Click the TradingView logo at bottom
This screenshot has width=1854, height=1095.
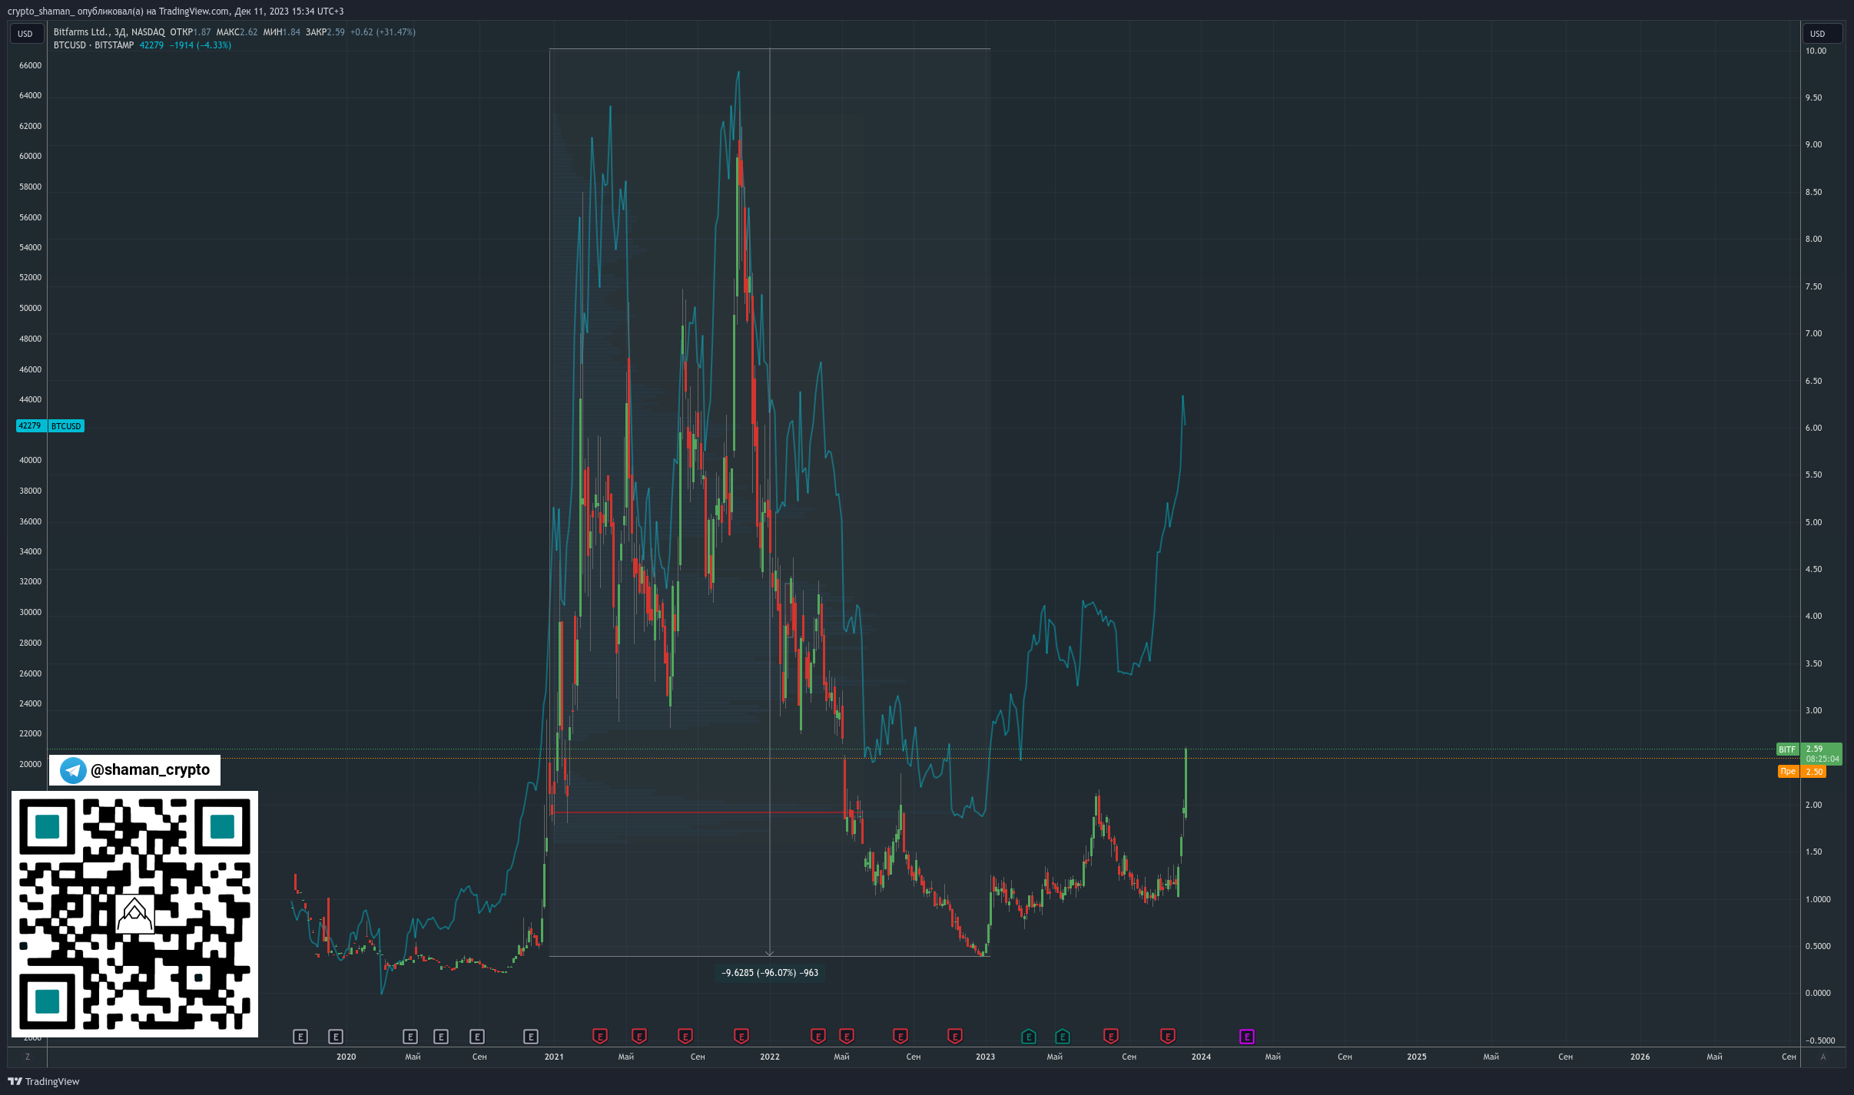tap(44, 1081)
